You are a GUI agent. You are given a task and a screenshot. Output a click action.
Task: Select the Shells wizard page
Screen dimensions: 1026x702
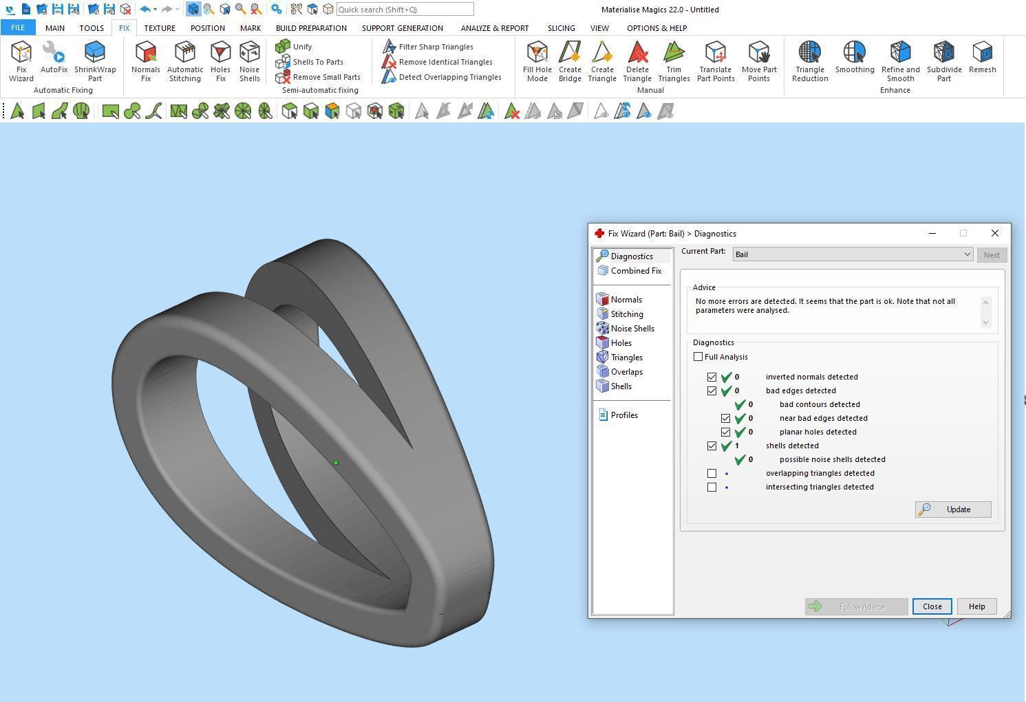(x=614, y=386)
